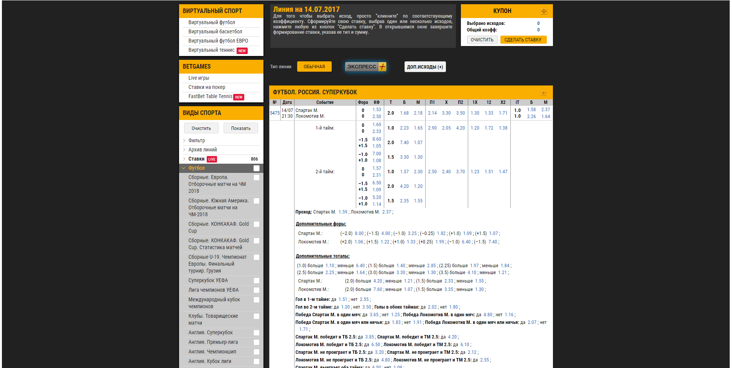
Task: Open event number 5475
Action: pyautogui.click(x=275, y=113)
